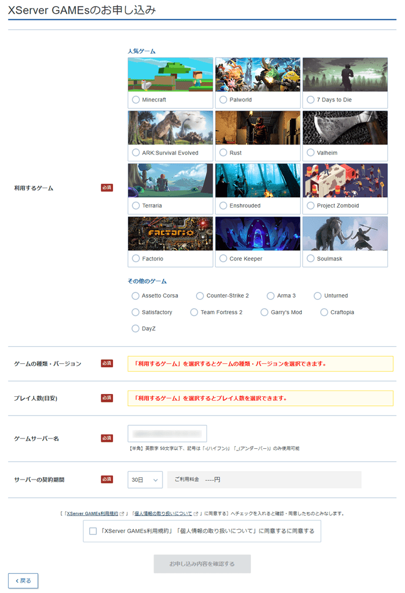Viewport: 405px width, 593px height.
Task: Open the 30日 contract period dropdown
Action: (x=145, y=480)
